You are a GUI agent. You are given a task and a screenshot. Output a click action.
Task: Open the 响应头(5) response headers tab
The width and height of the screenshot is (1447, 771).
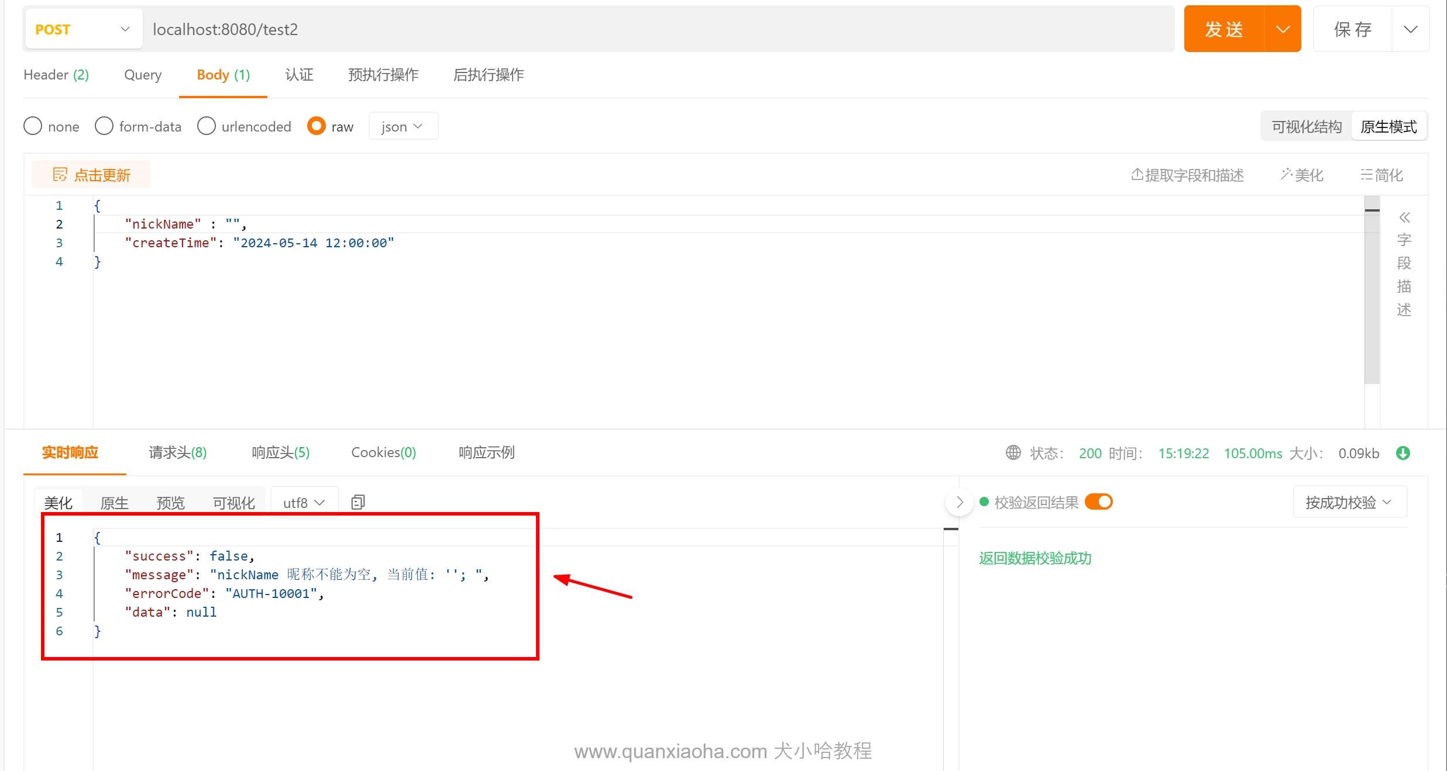click(280, 452)
